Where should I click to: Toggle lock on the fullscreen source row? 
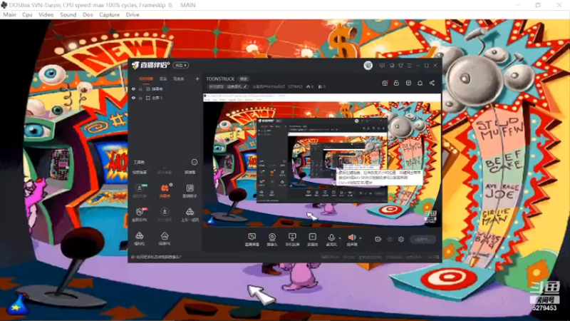(140, 98)
